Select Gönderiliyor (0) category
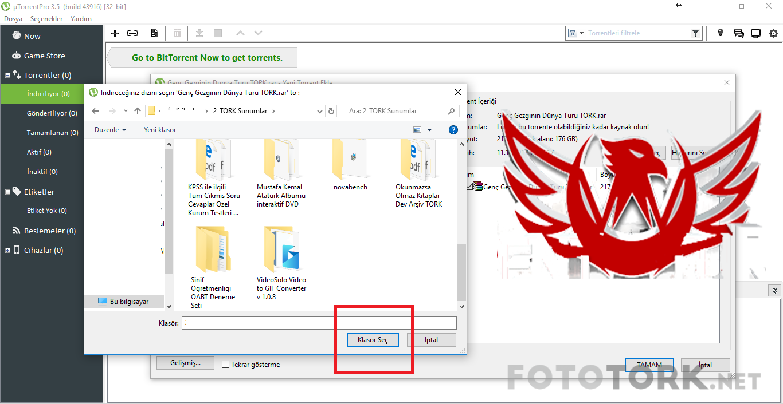783x404 pixels. (x=52, y=113)
